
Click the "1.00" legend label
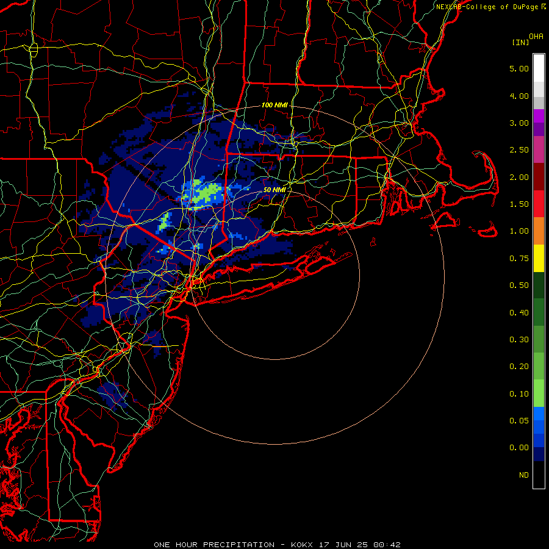click(x=519, y=231)
